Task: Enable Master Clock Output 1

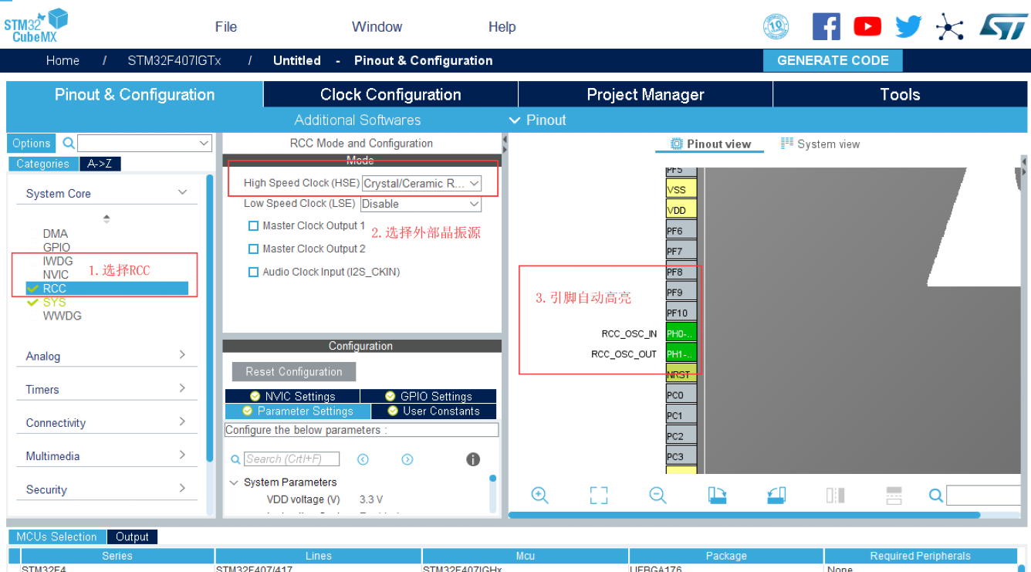Action: [x=253, y=226]
